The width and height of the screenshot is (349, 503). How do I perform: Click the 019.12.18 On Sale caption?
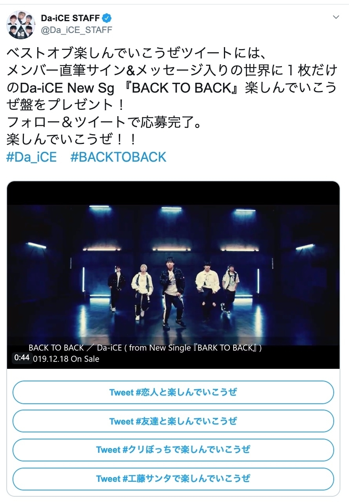click(x=67, y=359)
